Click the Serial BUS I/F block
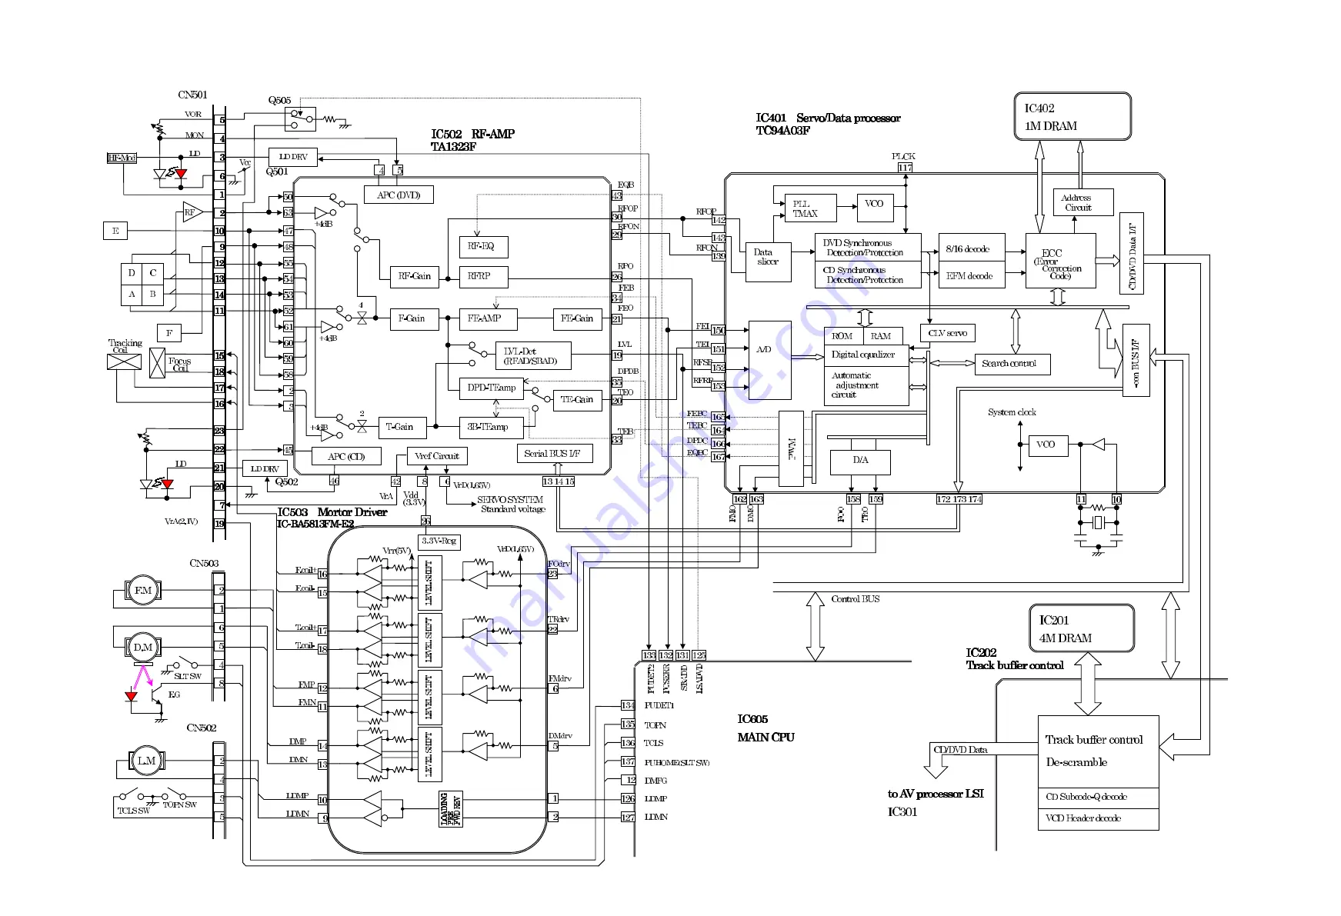The image size is (1341, 916). pyautogui.click(x=555, y=454)
